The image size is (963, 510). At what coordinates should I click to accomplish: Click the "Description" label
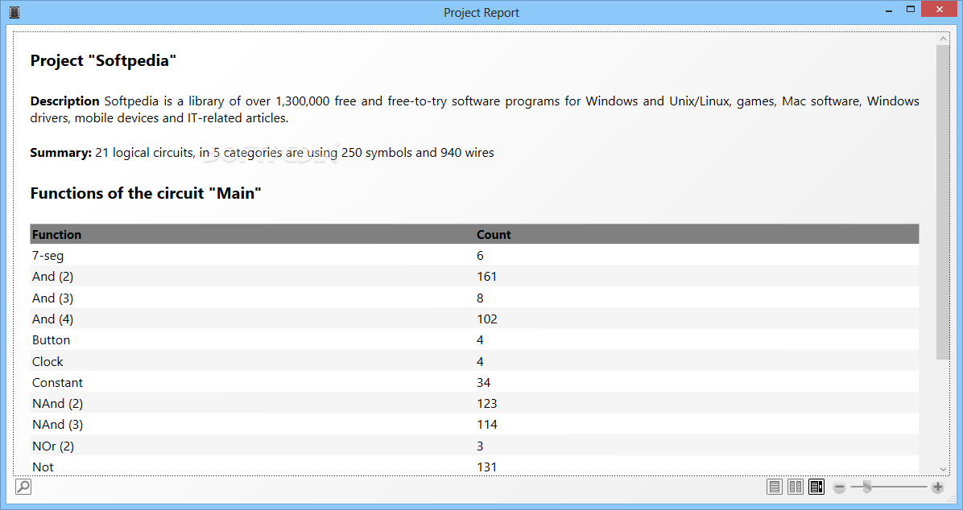coord(64,101)
